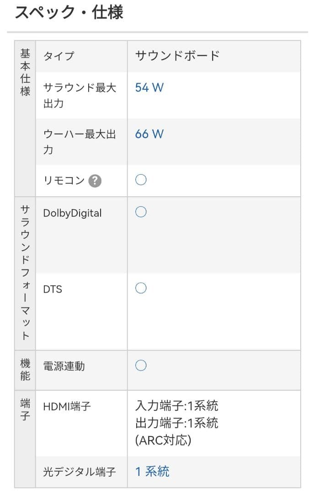Click the circle mark in the リモコン row

tap(141, 180)
